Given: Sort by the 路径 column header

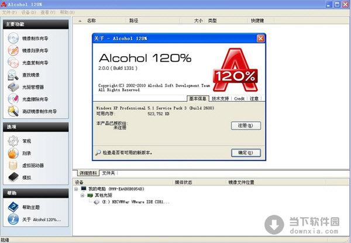Looking at the screenshot, I should point(153,20).
